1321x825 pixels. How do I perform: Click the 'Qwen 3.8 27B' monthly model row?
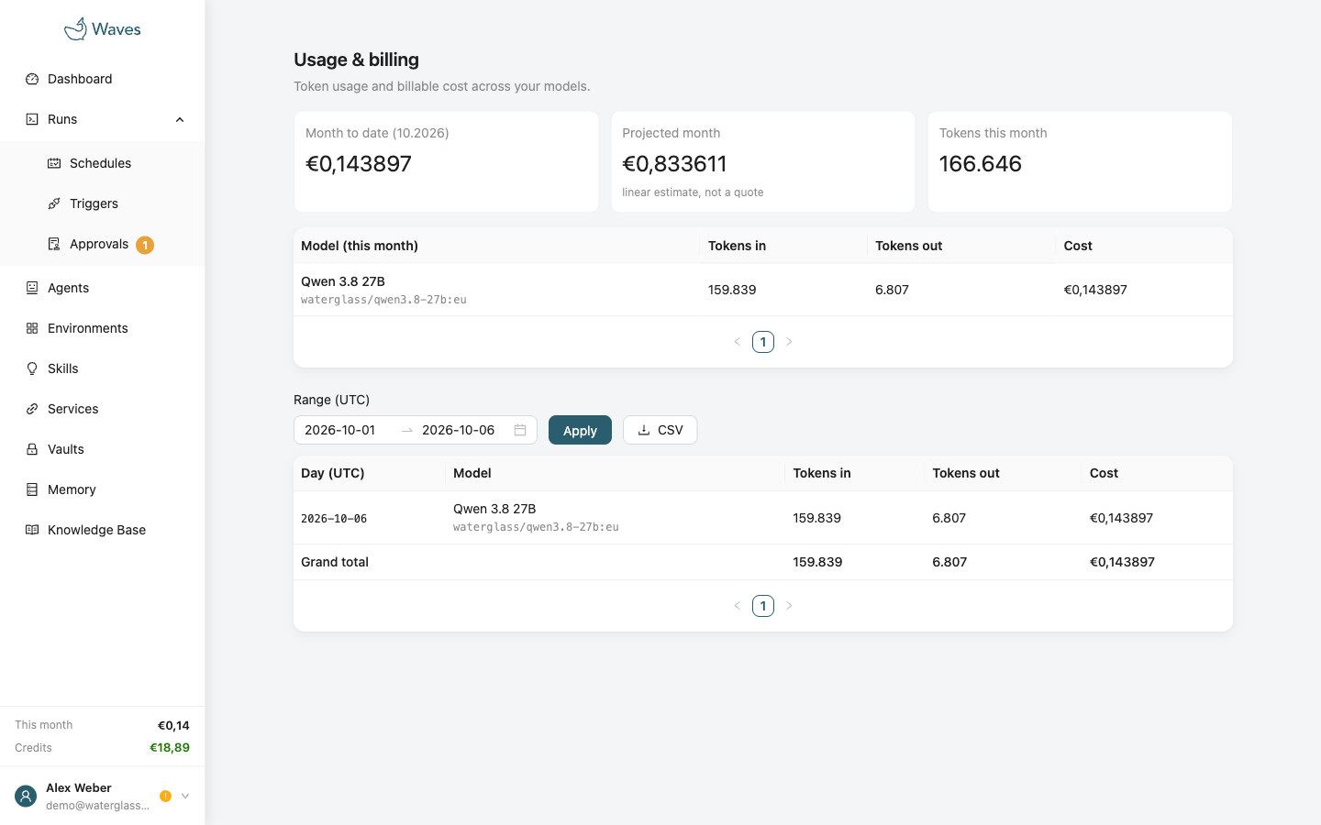tap(763, 290)
